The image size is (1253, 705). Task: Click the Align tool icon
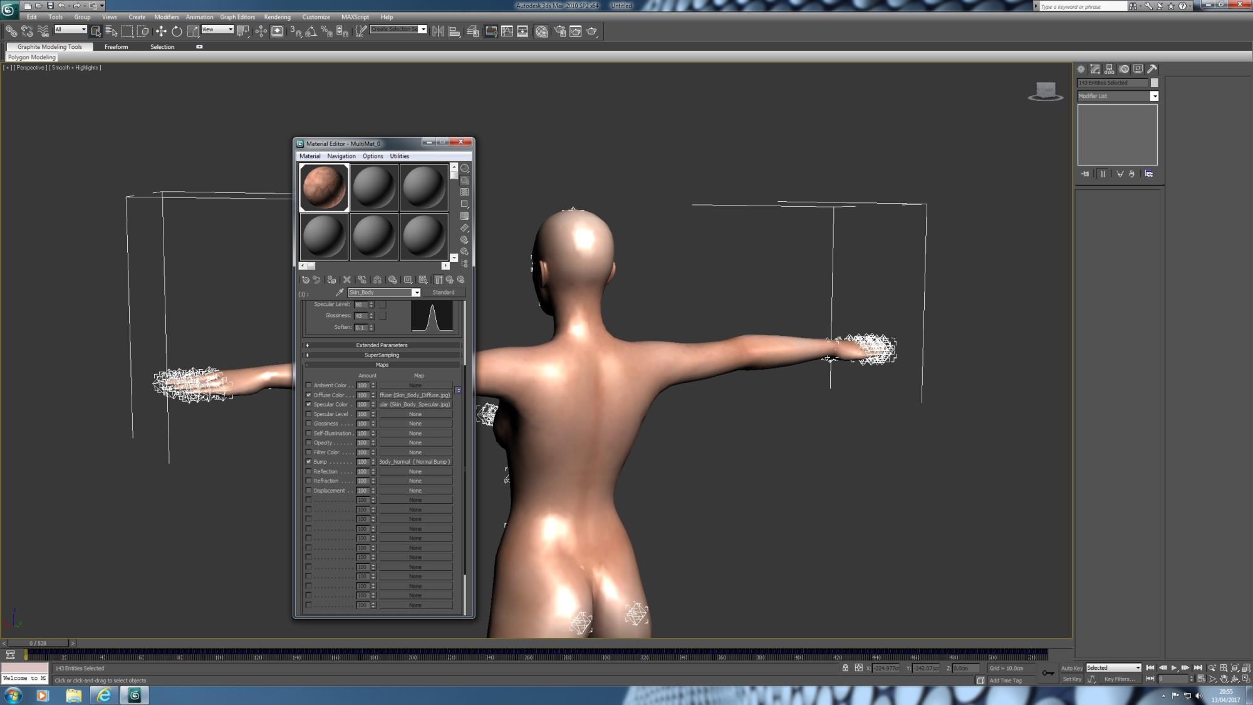[455, 31]
